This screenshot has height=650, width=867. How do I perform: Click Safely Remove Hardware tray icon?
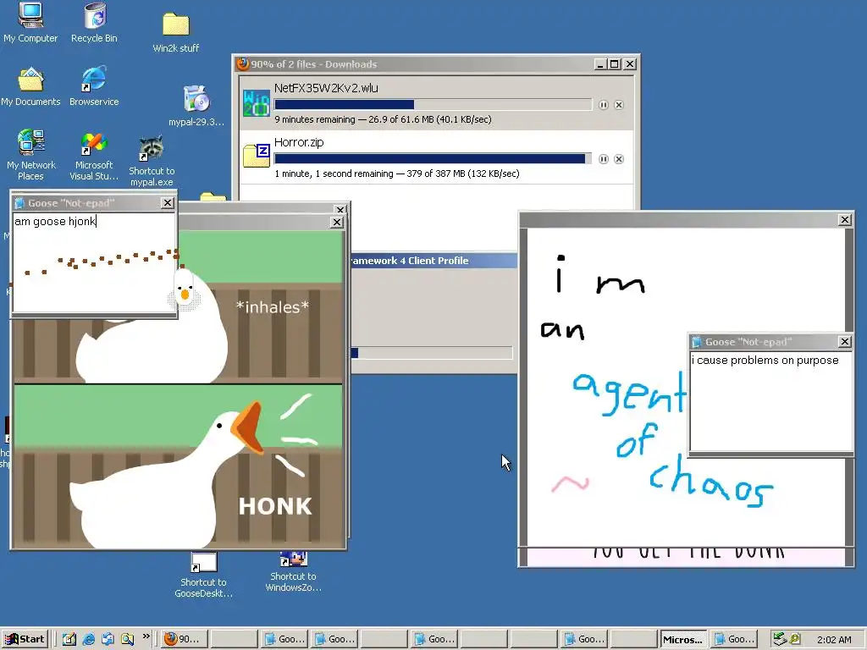coord(780,639)
